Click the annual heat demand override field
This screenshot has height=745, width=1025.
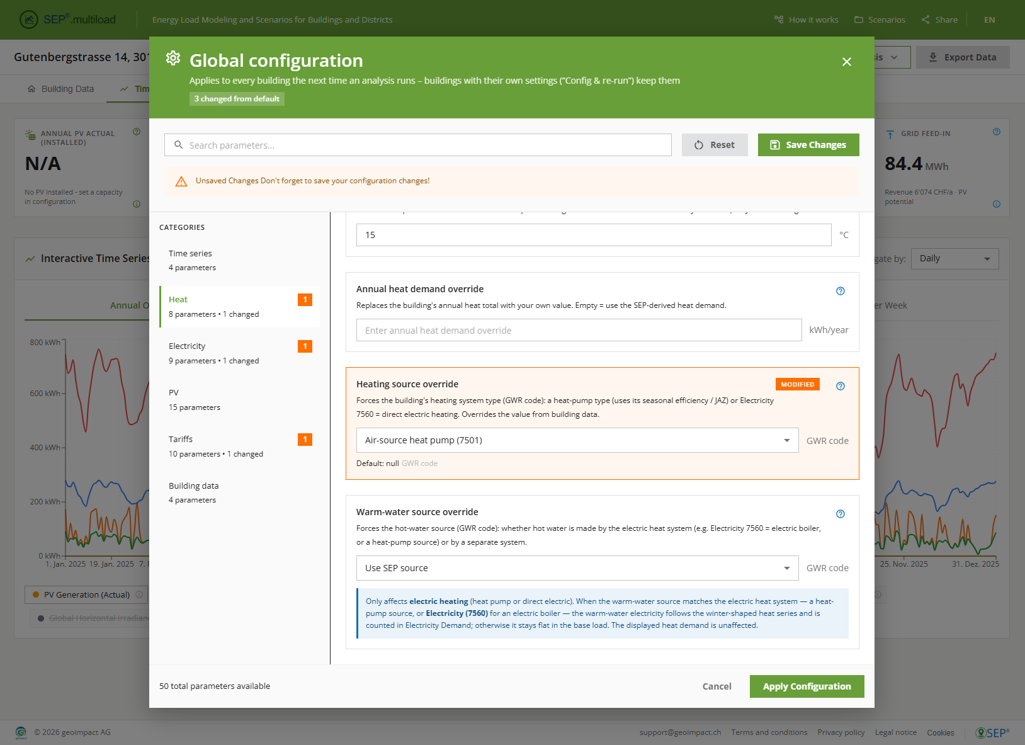579,330
